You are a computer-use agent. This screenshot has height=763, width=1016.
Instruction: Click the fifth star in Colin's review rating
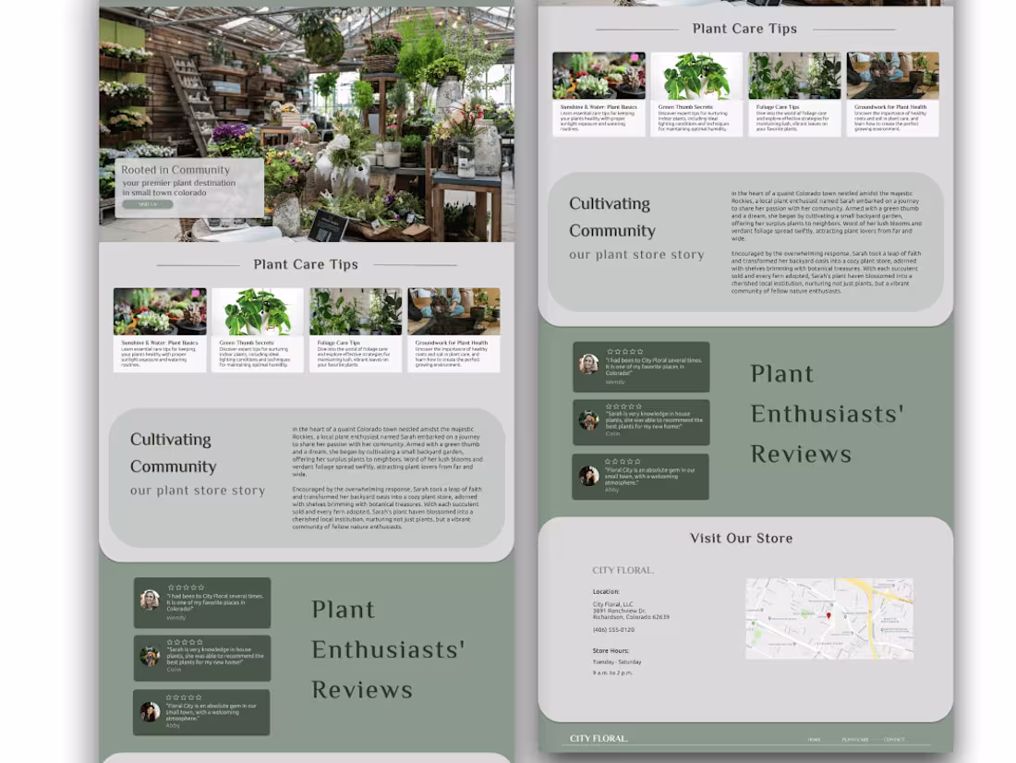(x=638, y=406)
